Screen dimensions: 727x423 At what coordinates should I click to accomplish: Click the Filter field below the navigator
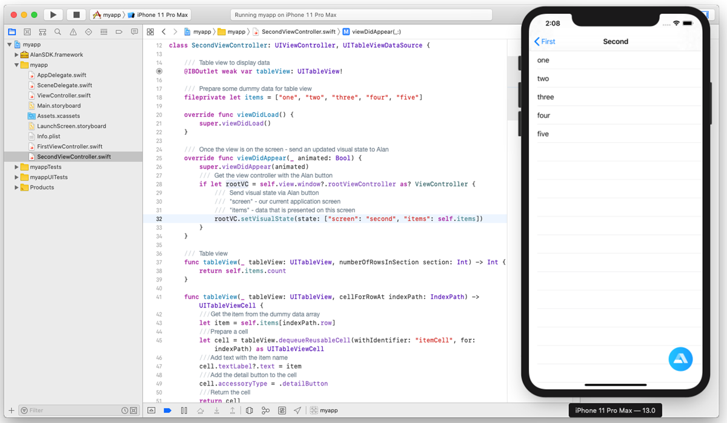61,410
